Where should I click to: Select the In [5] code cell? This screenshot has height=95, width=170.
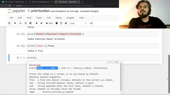[x=93, y=34]
